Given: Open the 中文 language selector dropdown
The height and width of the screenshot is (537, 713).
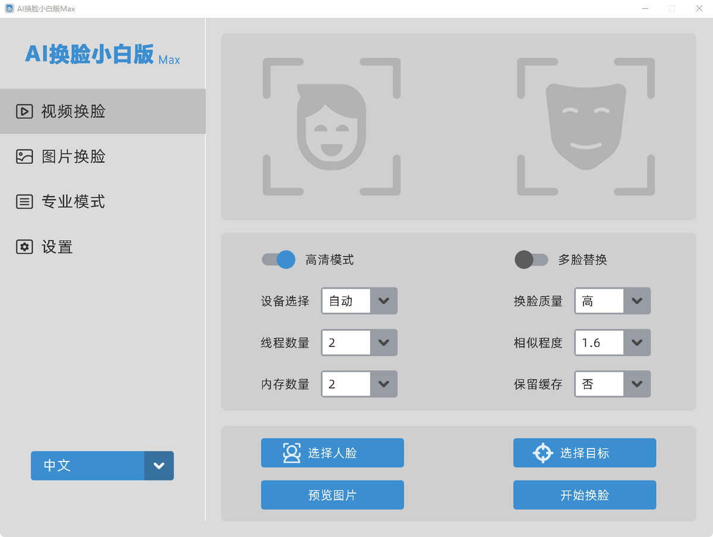Looking at the screenshot, I should (x=159, y=466).
